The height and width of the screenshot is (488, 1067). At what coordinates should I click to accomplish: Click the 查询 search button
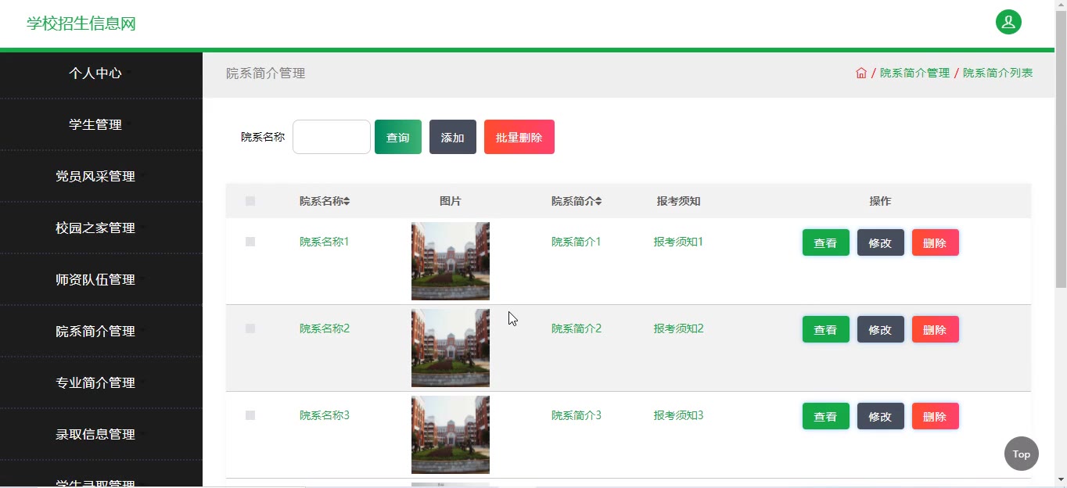click(398, 137)
